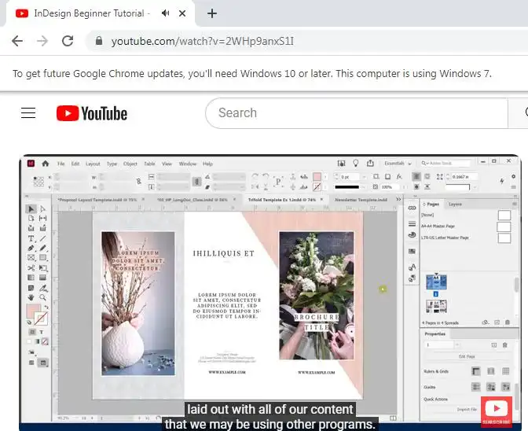Mute the tab audio speaker icon
The image size is (528, 431).
coord(165,13)
